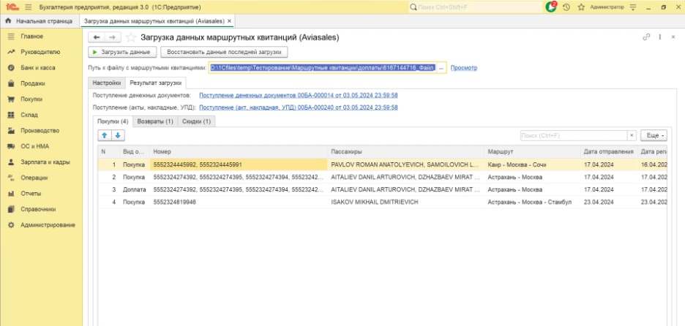Select ISAKOV MIKHAIL DMITRIEVICH cell
Screen dimensions: 685x326
406,202
